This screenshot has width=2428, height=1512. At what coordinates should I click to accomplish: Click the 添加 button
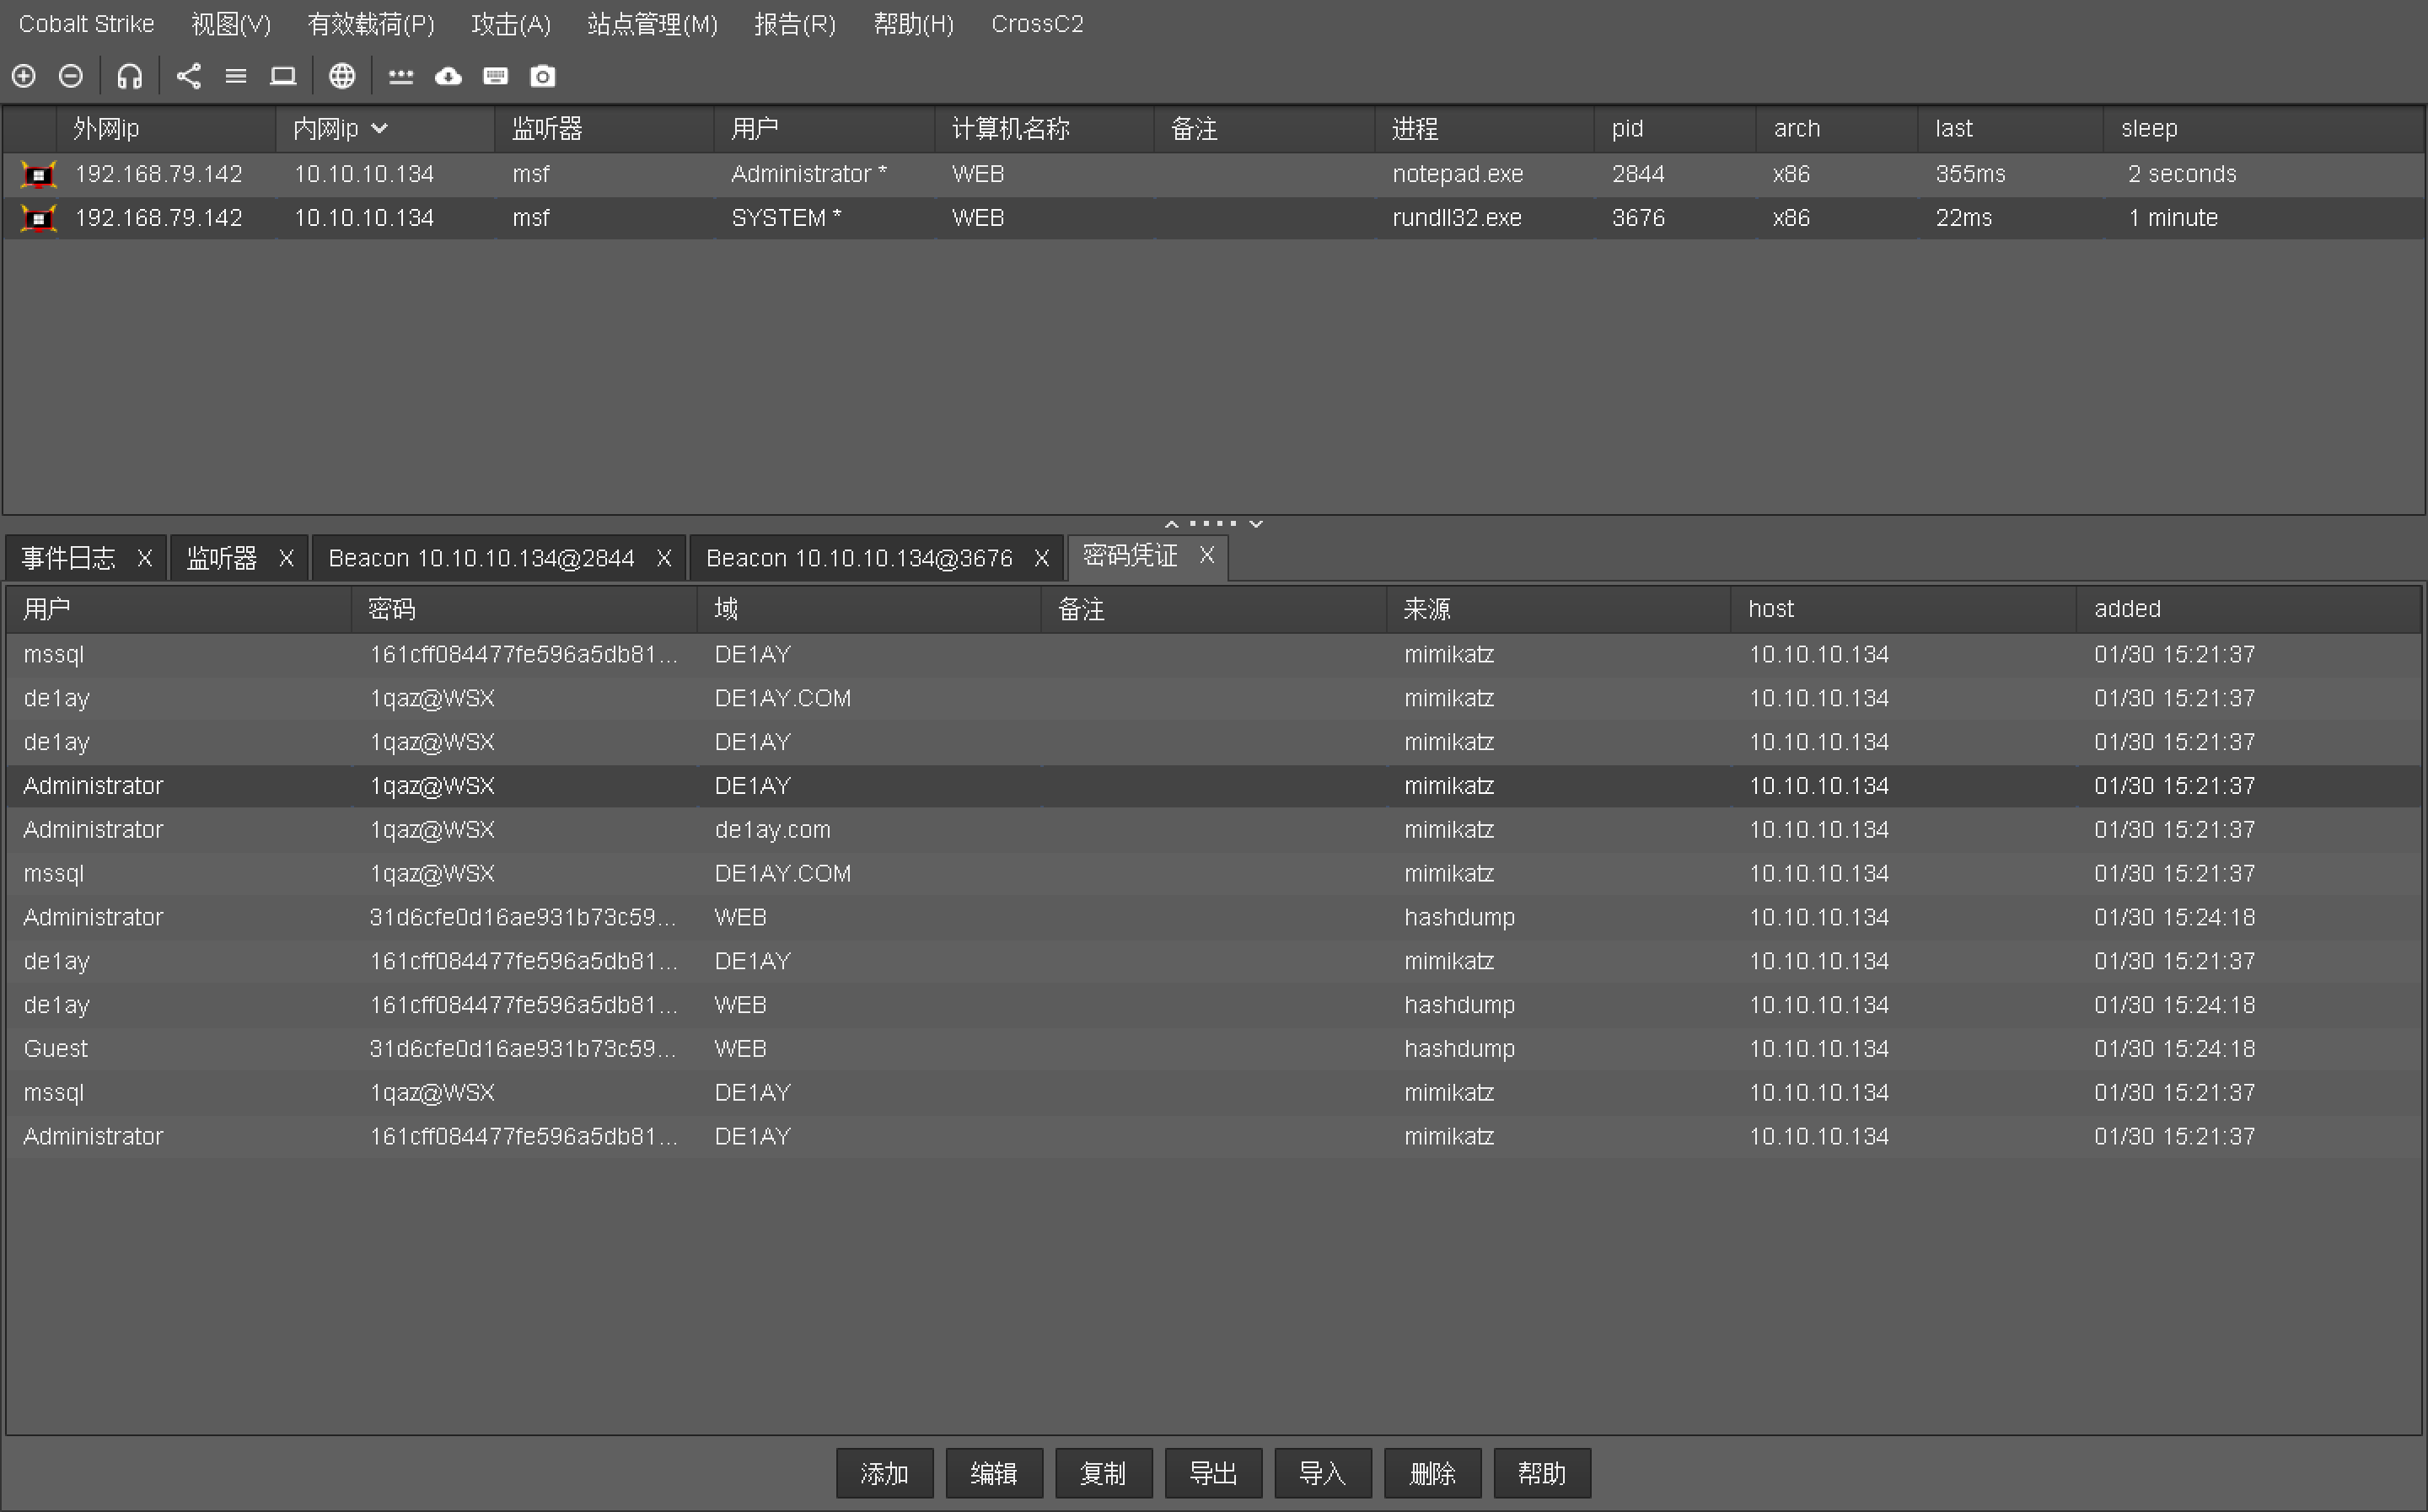[x=884, y=1473]
